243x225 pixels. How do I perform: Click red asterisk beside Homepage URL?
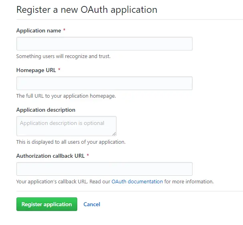[59, 70]
